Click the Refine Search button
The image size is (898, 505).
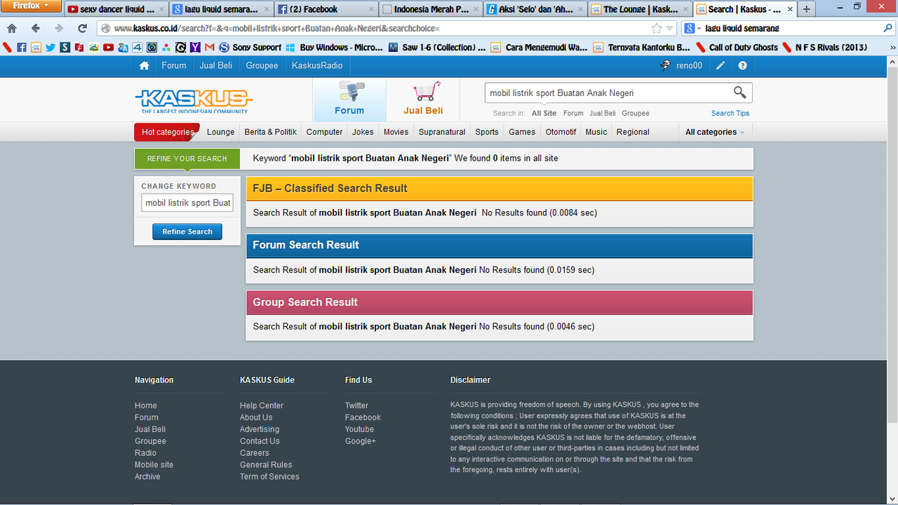pos(187,231)
